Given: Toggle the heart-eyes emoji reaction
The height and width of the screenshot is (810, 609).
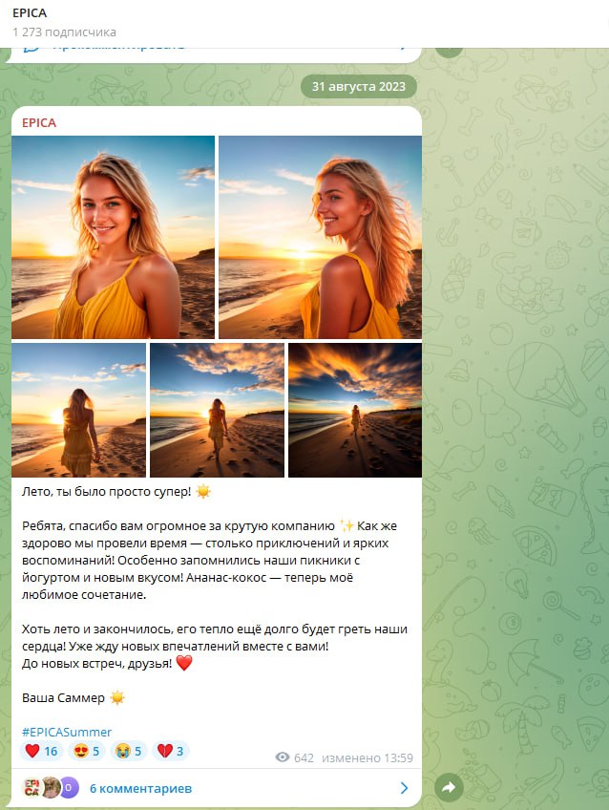Looking at the screenshot, I should pyautogui.click(x=87, y=751).
